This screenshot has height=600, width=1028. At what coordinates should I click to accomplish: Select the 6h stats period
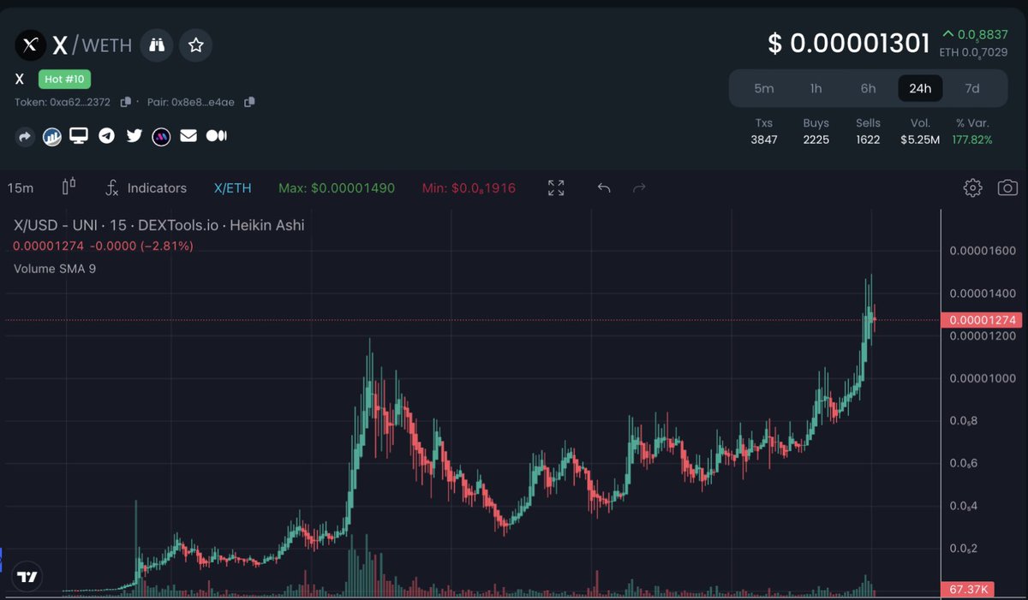click(868, 88)
